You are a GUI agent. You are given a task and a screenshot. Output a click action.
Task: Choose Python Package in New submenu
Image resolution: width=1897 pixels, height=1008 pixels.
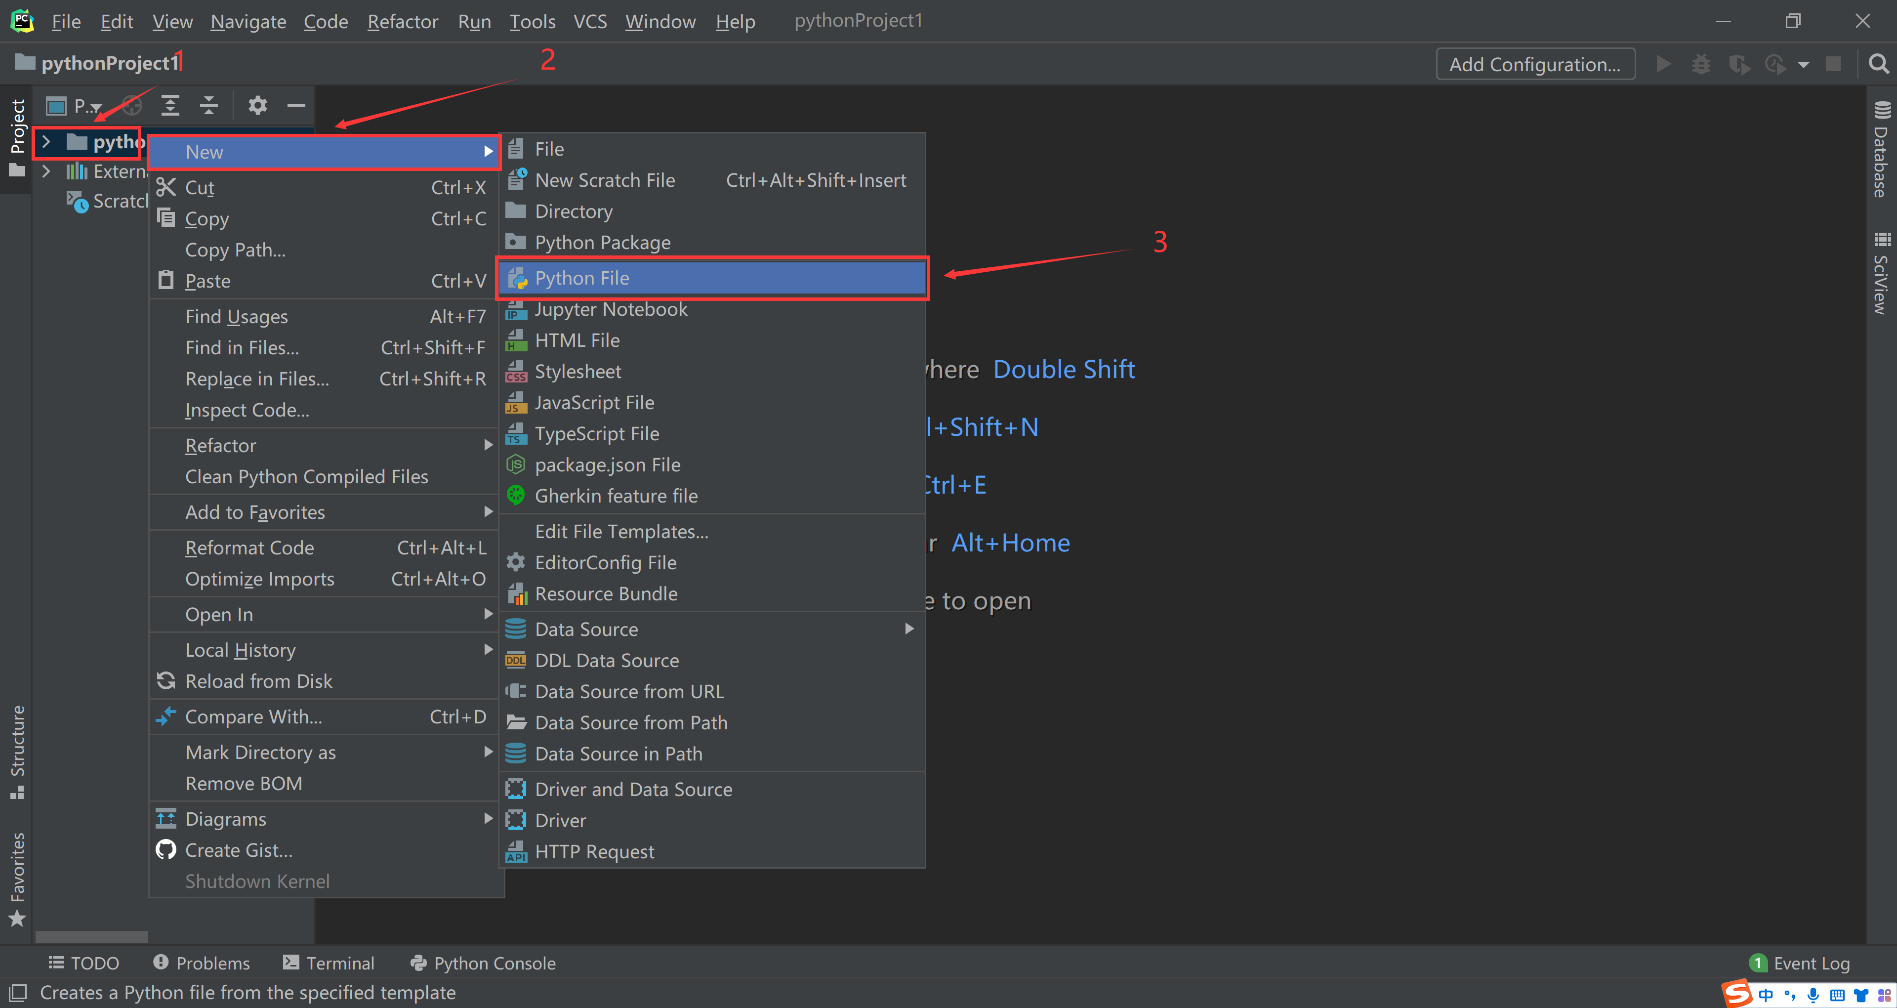coord(711,243)
